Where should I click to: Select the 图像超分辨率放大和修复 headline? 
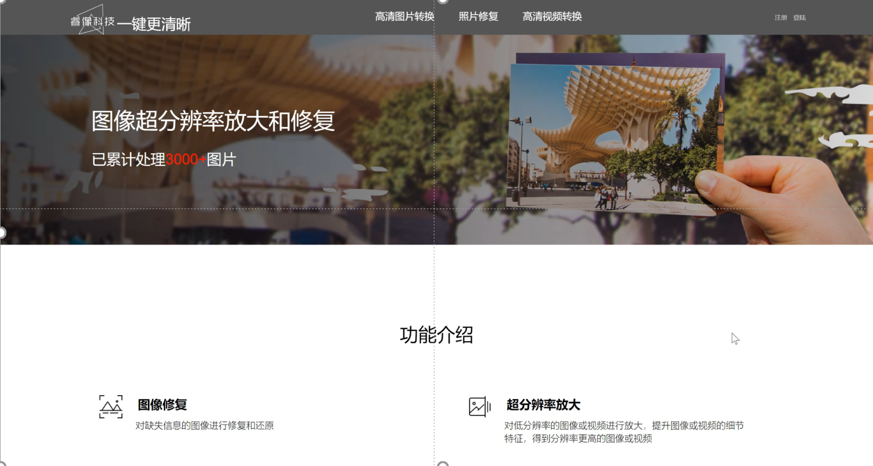(x=213, y=121)
